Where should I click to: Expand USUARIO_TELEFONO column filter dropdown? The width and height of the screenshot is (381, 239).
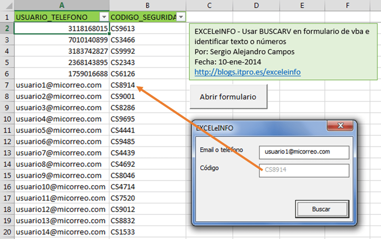(104, 17)
